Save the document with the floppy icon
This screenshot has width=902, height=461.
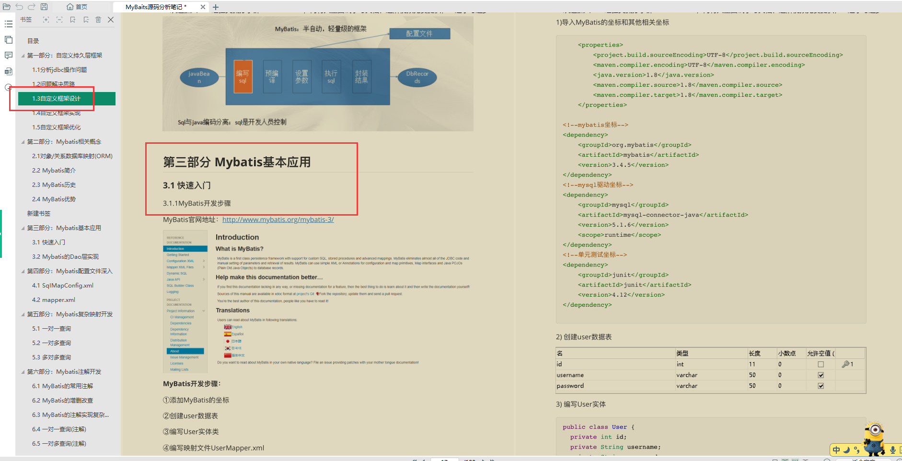click(44, 7)
